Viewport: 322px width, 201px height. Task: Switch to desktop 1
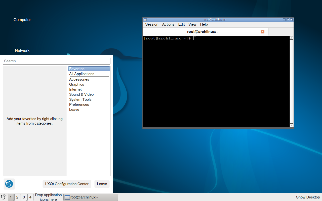[11, 197]
